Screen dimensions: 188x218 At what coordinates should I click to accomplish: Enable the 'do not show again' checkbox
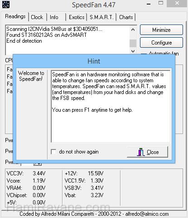point(53,152)
